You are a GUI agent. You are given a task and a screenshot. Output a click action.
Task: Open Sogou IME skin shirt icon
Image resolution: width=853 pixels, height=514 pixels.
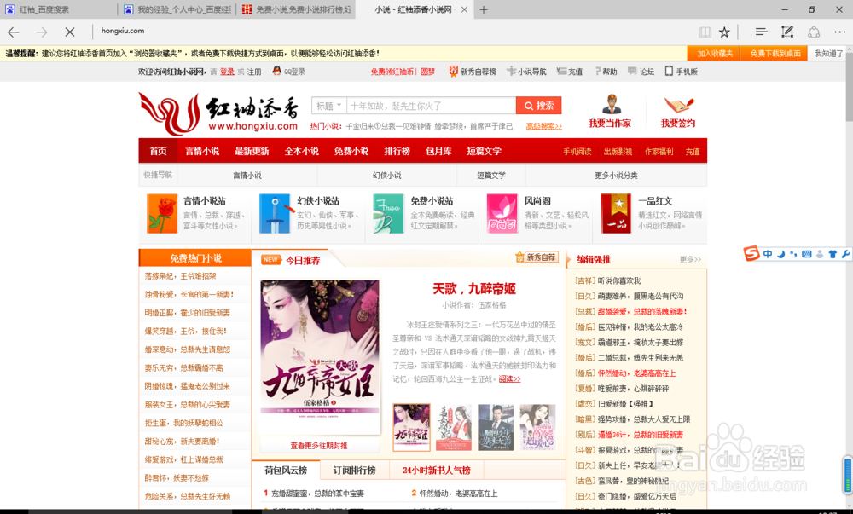tap(833, 254)
